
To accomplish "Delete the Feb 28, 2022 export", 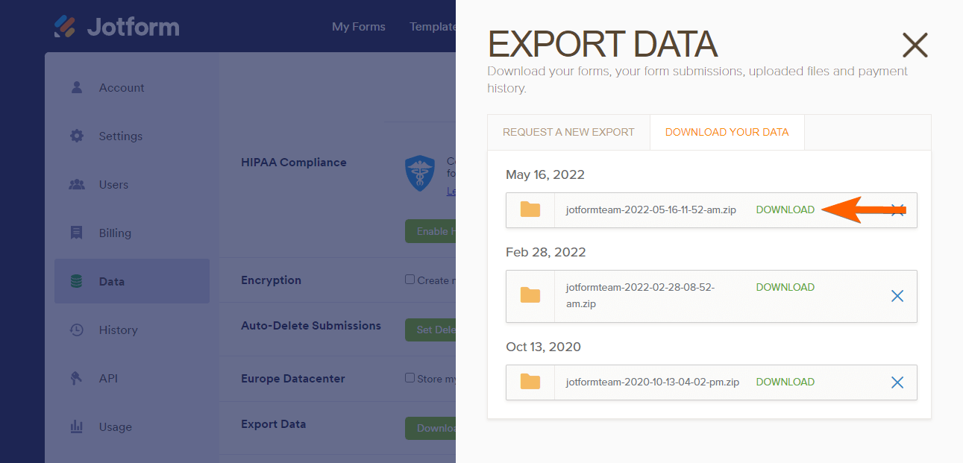I will (x=897, y=296).
